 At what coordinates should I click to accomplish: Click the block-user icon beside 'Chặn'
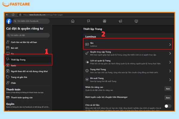tap(8, 83)
